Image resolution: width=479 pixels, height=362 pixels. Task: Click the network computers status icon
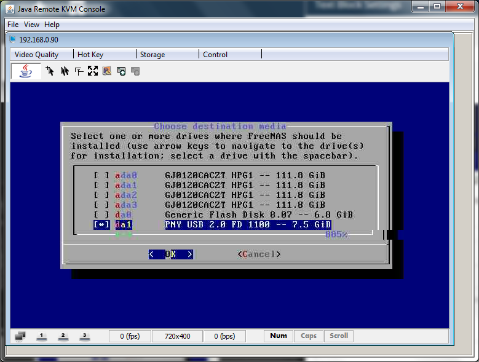pos(20,336)
